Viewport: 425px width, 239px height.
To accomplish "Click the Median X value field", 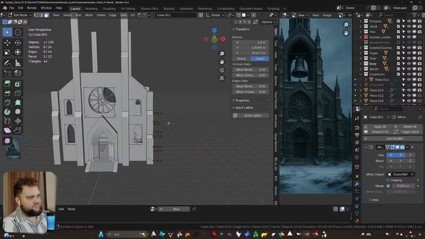I will [x=251, y=42].
